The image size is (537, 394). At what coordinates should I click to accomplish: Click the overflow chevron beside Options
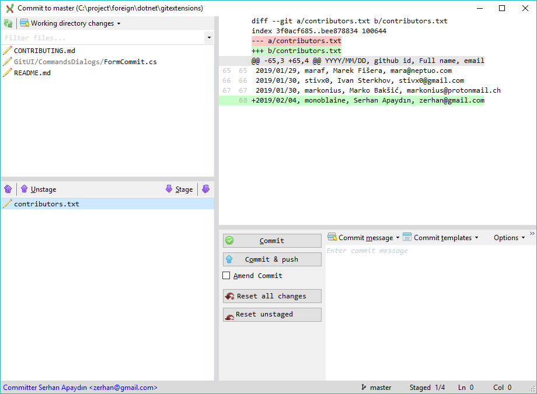[x=531, y=234]
